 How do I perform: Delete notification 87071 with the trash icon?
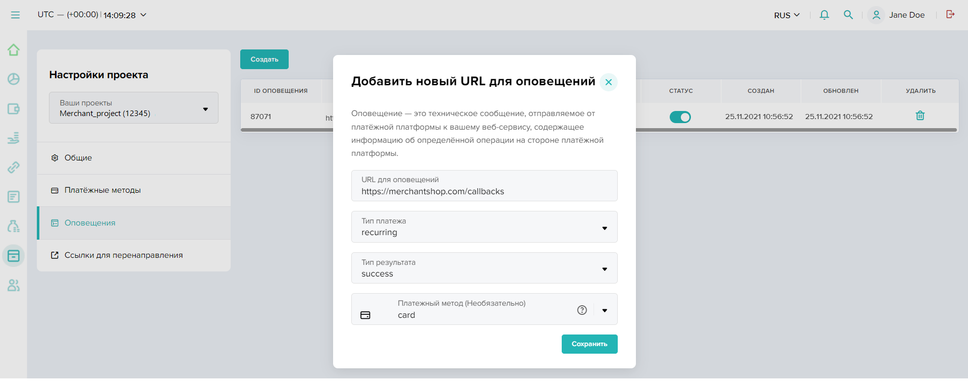point(920,116)
